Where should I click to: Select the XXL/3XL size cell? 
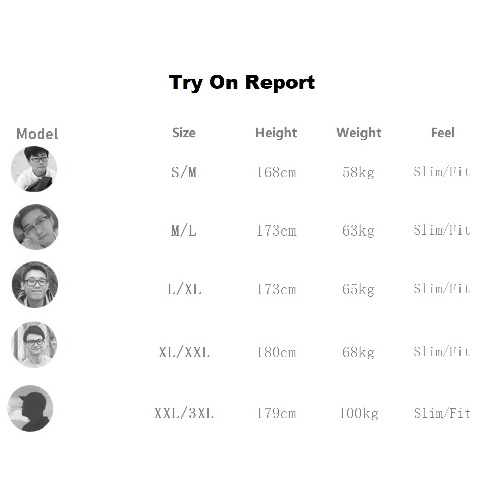(x=184, y=414)
